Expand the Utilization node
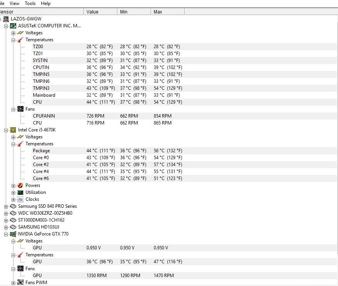Image resolution: width=338 pixels, height=286 pixels. [14, 193]
